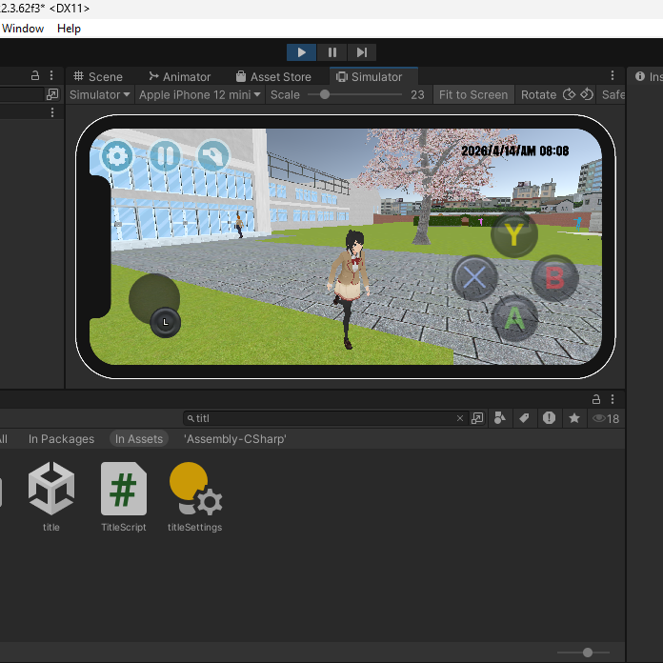Select the In Packages search filter
This screenshot has height=663, width=663.
coord(61,439)
